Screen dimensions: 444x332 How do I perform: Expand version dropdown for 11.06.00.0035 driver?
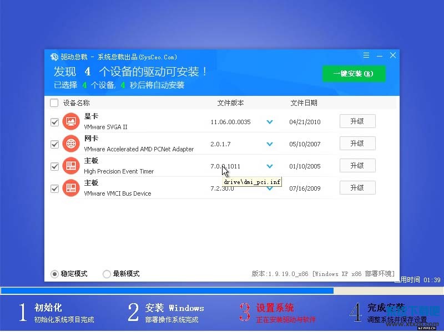point(270,122)
